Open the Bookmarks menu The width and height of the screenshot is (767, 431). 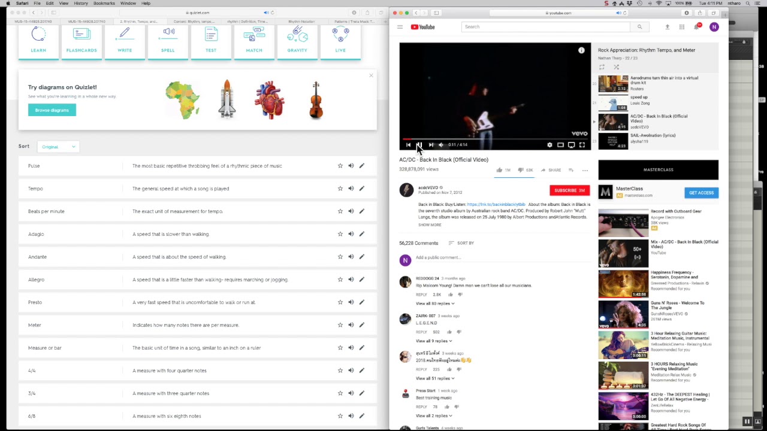104,3
